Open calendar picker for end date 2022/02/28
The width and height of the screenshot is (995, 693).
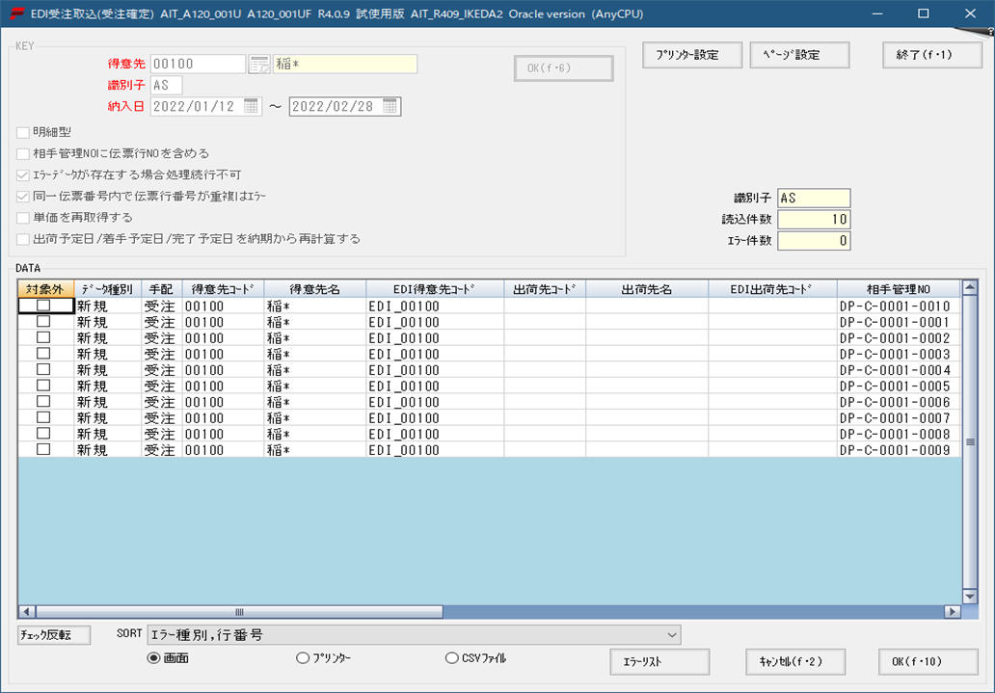click(390, 106)
